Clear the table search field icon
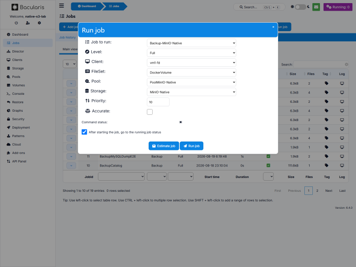The height and width of the screenshot is (267, 356). point(347,64)
